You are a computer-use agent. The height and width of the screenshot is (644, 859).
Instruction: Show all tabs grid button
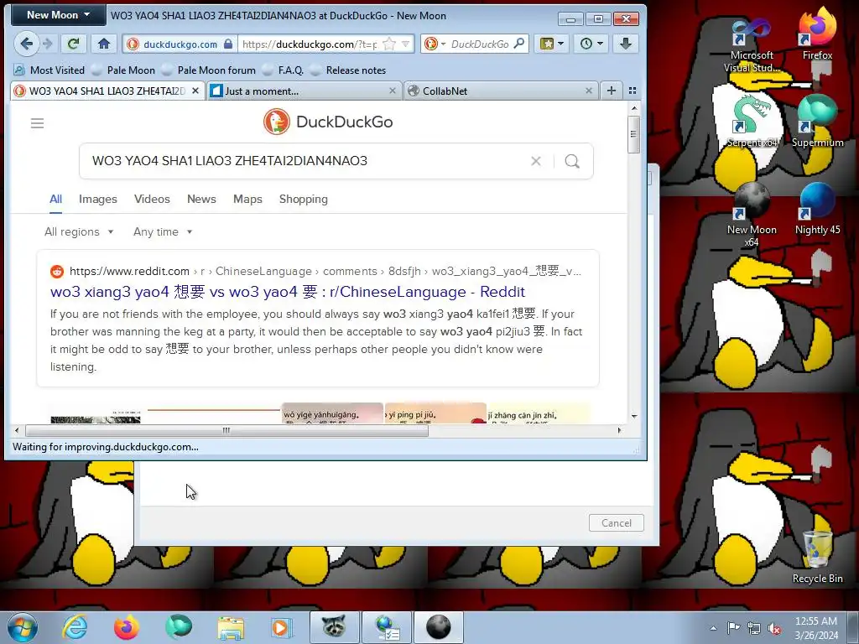(633, 91)
